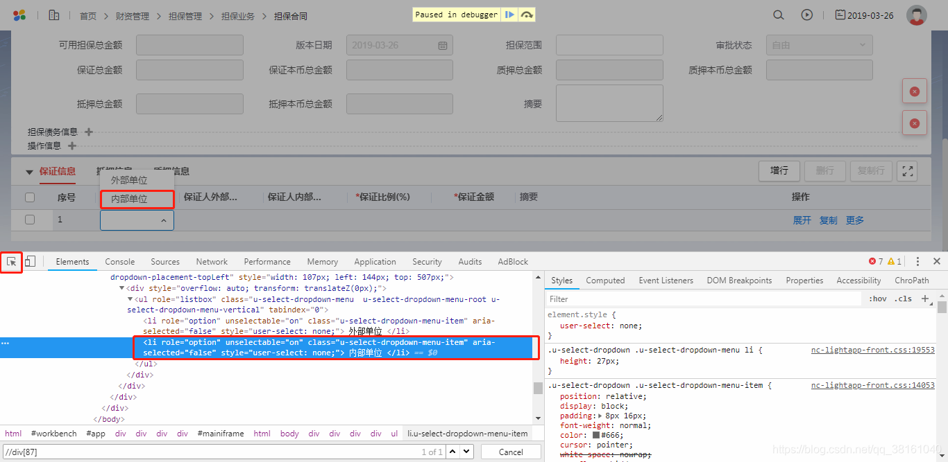Open the row 1 unit type combo box
This screenshot has height=462, width=948.
137,220
